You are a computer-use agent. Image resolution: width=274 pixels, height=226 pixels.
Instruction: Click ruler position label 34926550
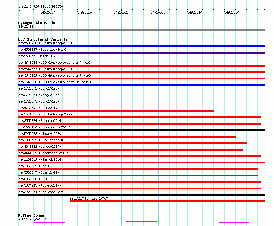coord(232,12)
